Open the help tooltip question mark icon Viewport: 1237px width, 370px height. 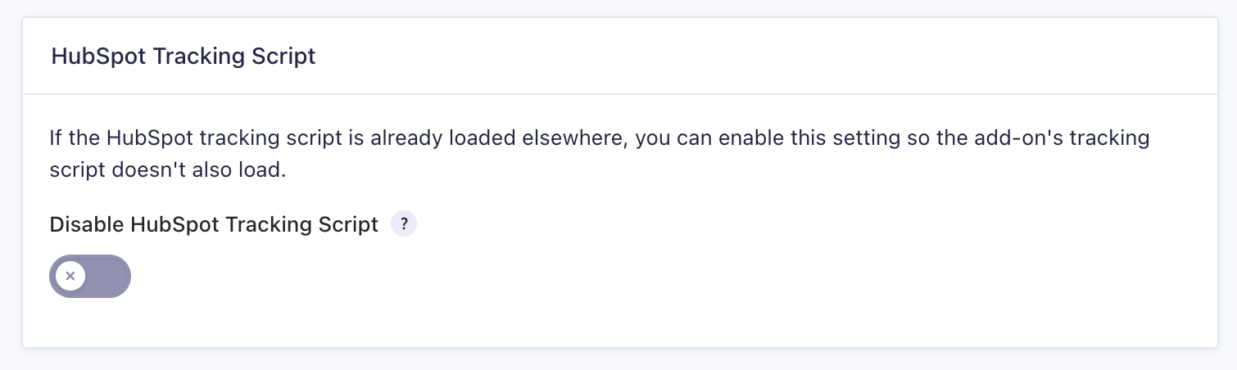pyautogui.click(x=404, y=224)
